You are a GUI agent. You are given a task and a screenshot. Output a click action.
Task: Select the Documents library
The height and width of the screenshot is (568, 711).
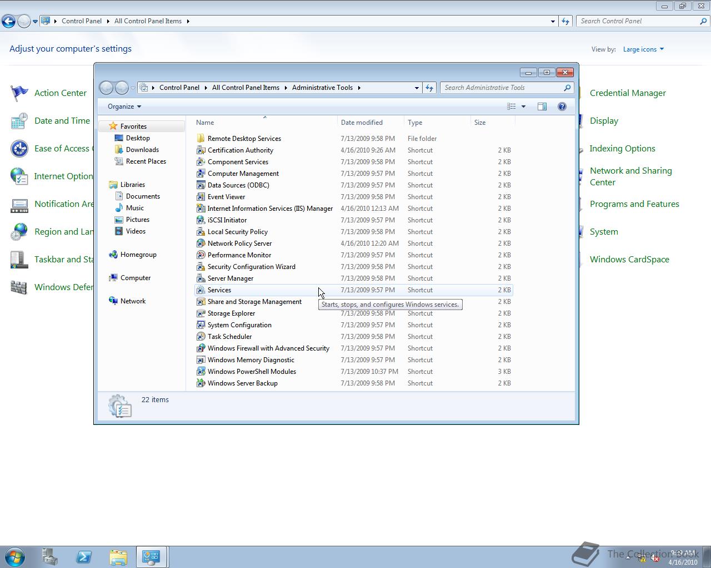(x=143, y=196)
